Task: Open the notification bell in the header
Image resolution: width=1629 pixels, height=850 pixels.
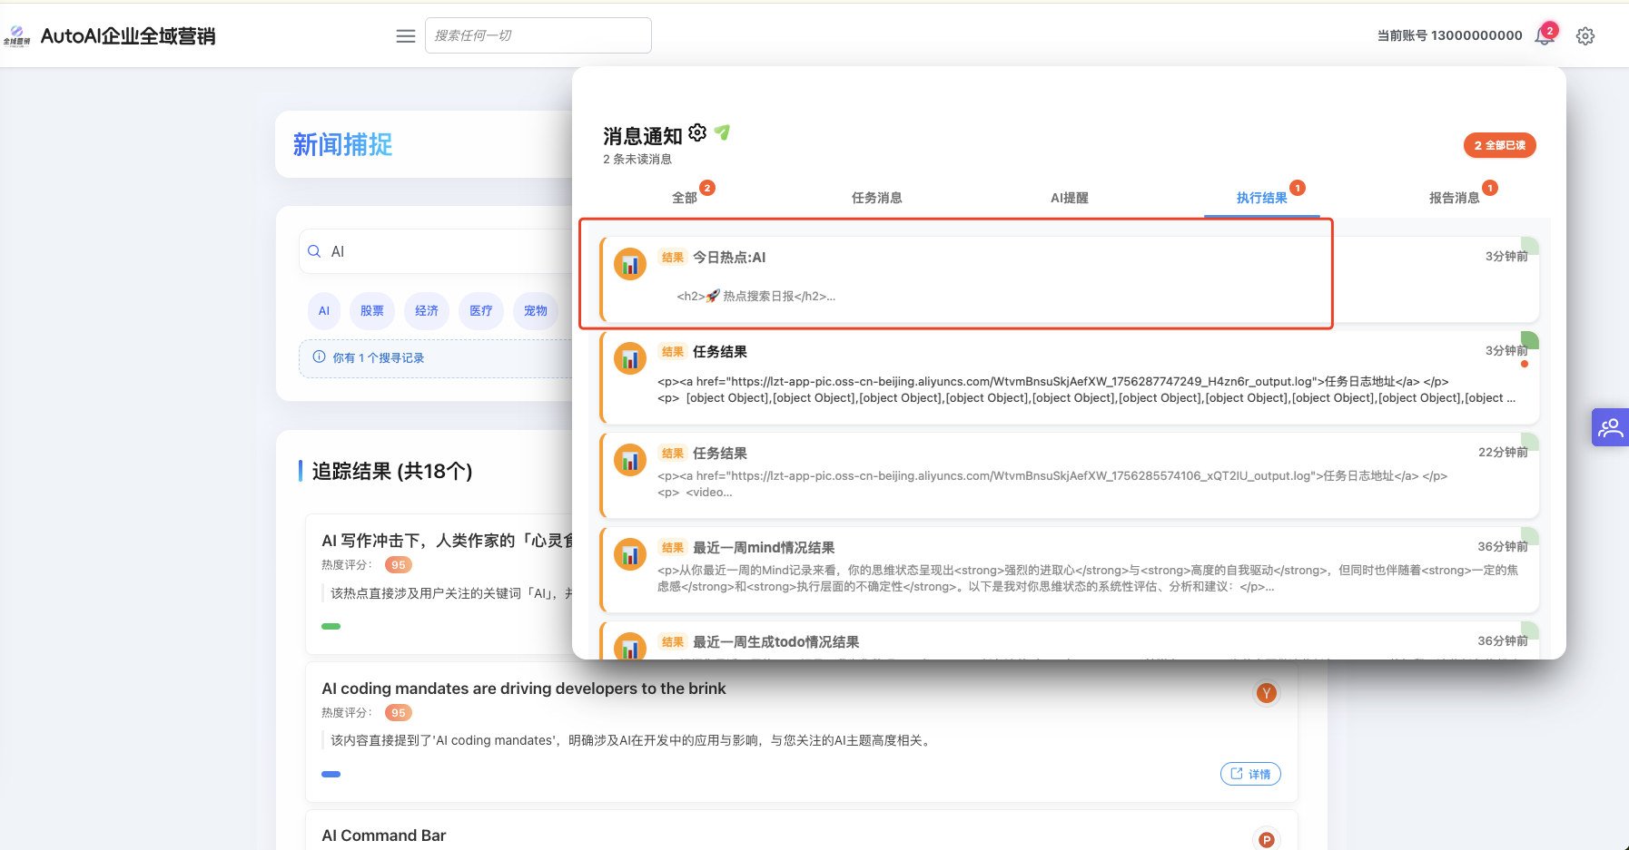Action: point(1544,36)
